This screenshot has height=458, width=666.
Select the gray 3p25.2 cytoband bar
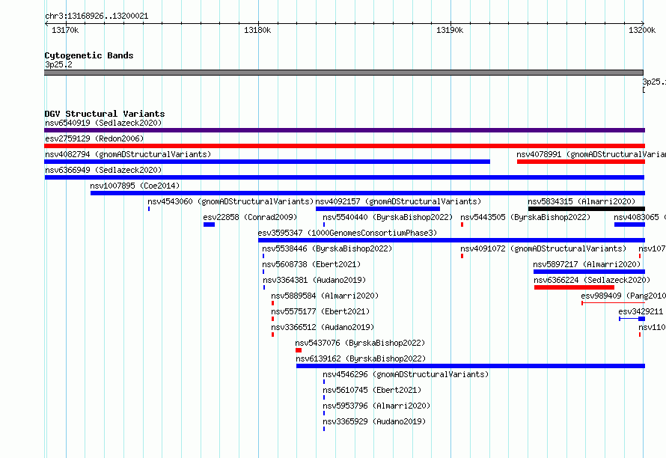[x=343, y=73]
